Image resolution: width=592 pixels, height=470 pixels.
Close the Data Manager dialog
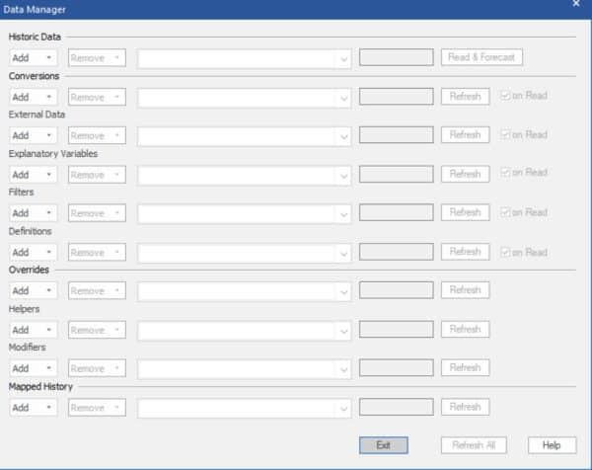[x=576, y=3]
